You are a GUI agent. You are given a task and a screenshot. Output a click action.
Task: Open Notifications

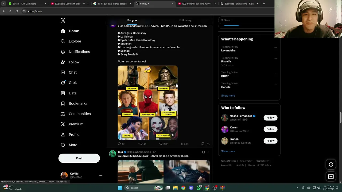pos(75,52)
